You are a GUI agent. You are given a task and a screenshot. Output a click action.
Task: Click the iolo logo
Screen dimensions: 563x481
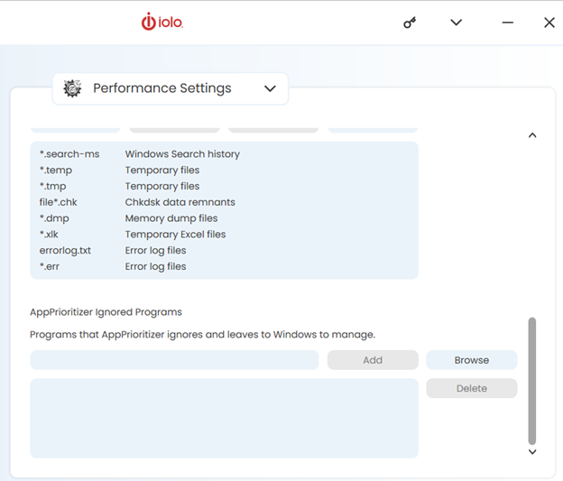[x=162, y=22]
